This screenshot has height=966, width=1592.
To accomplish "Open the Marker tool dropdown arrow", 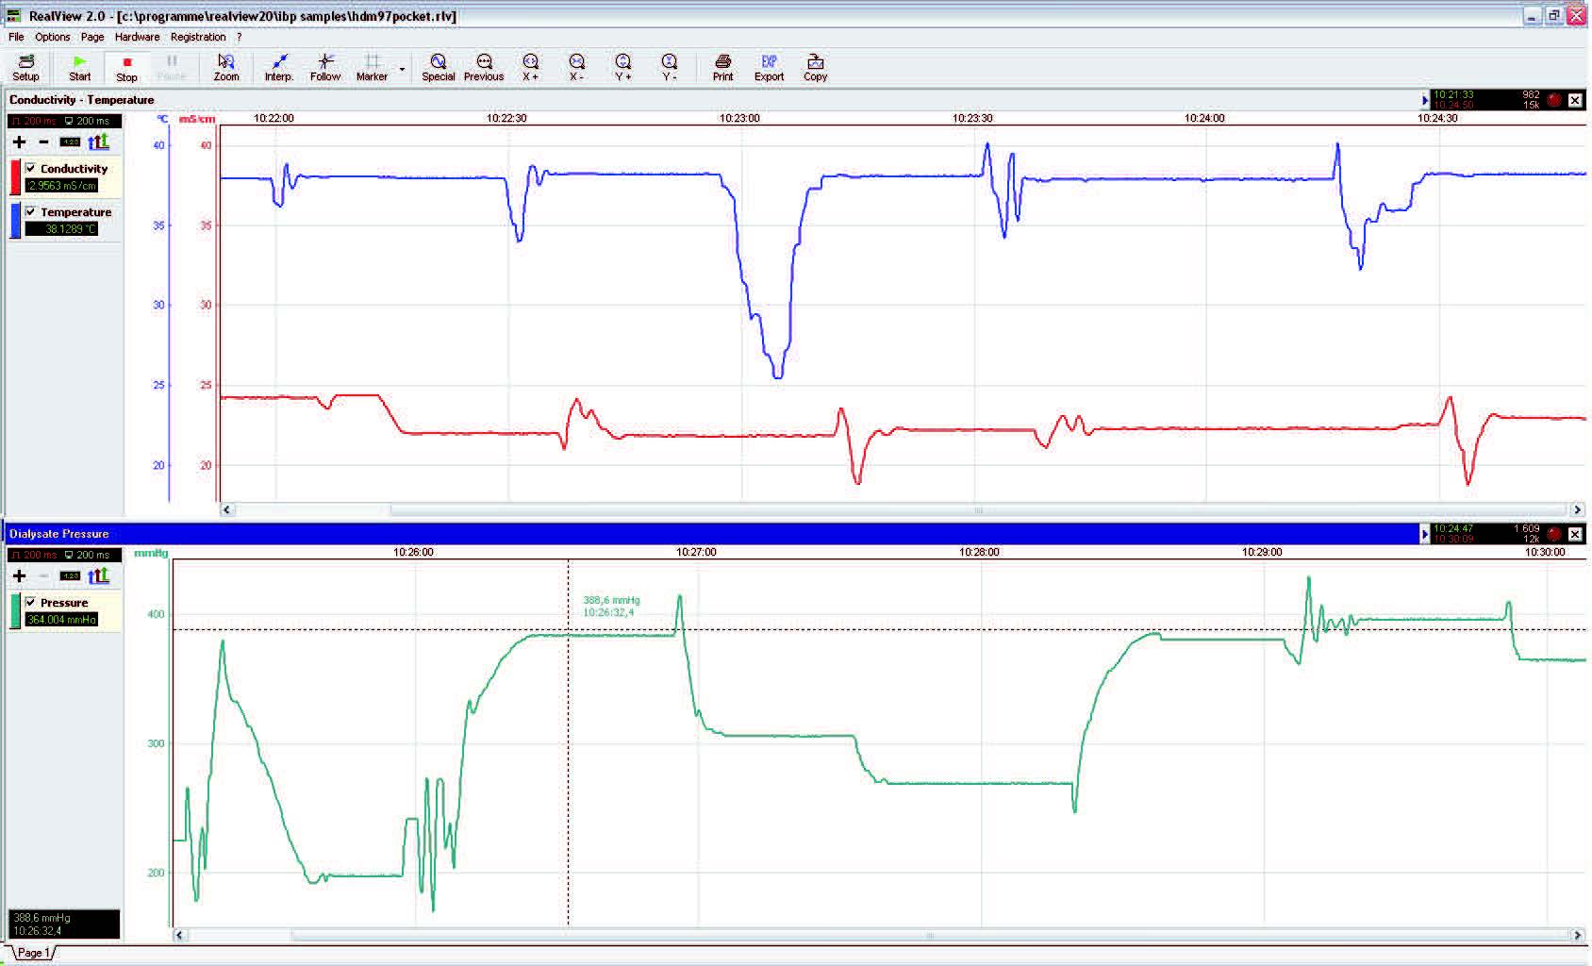I will click(403, 69).
